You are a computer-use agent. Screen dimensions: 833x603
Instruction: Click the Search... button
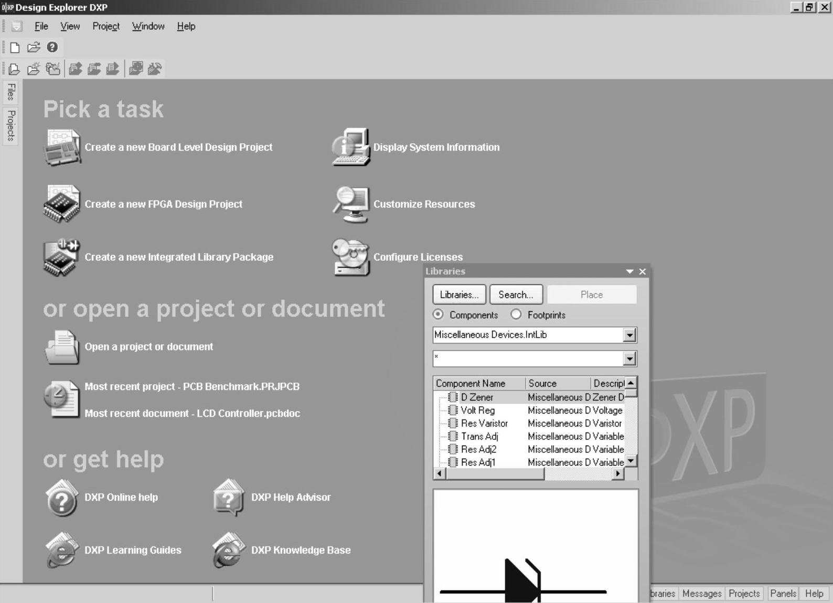516,294
